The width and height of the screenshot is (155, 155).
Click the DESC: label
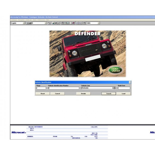pos(32,130)
